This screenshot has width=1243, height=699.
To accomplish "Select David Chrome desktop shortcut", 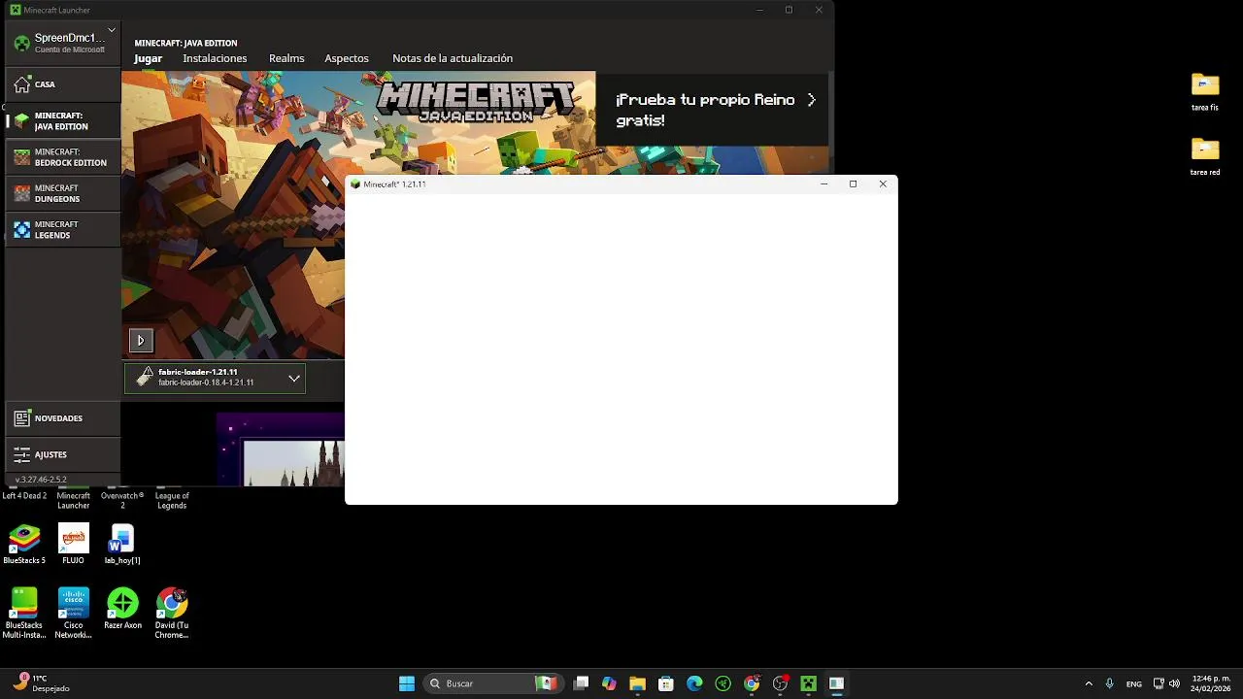I will click(172, 614).
